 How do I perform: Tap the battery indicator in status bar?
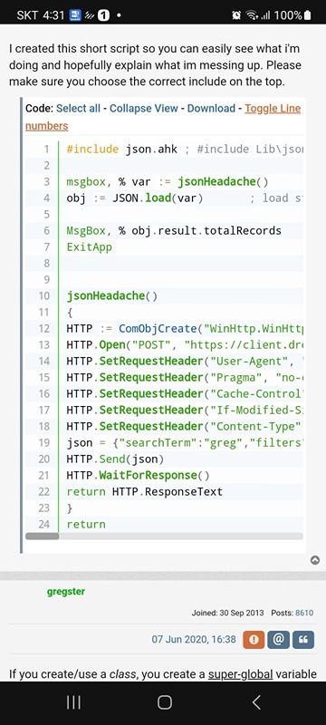tap(308, 15)
